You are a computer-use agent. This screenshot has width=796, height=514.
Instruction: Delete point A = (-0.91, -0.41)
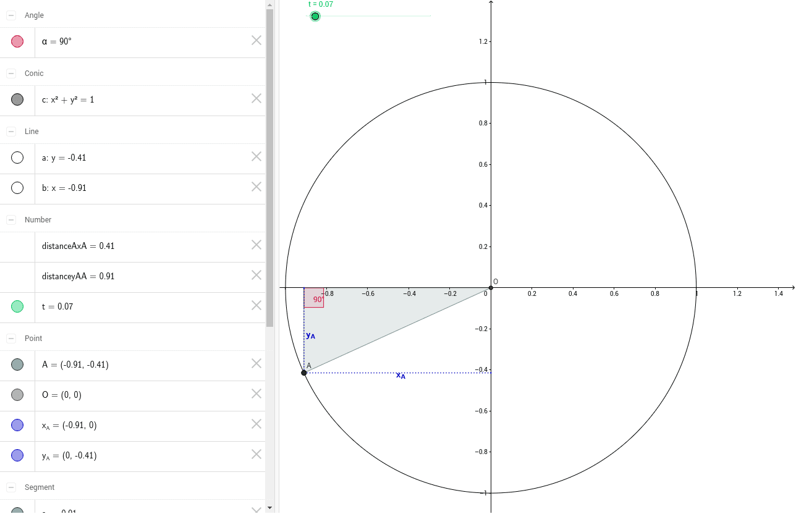[256, 363]
